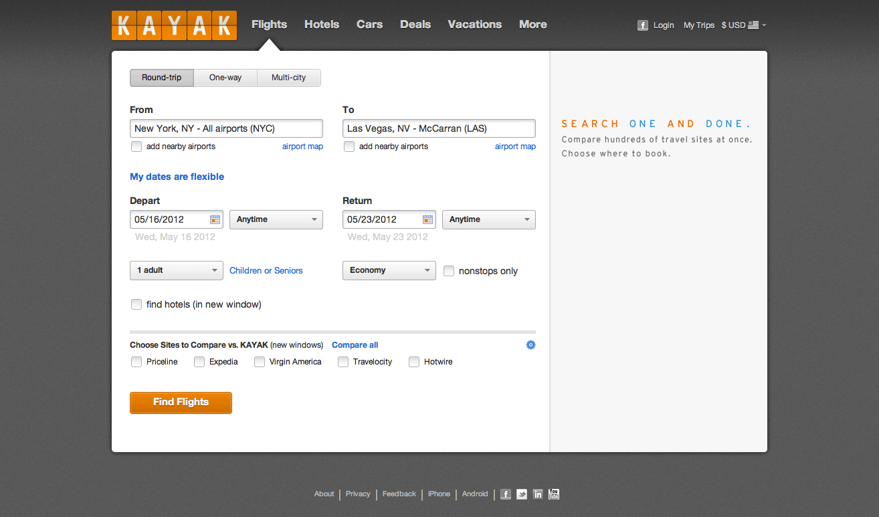
Task: Open airport map link under To
Action: point(515,146)
